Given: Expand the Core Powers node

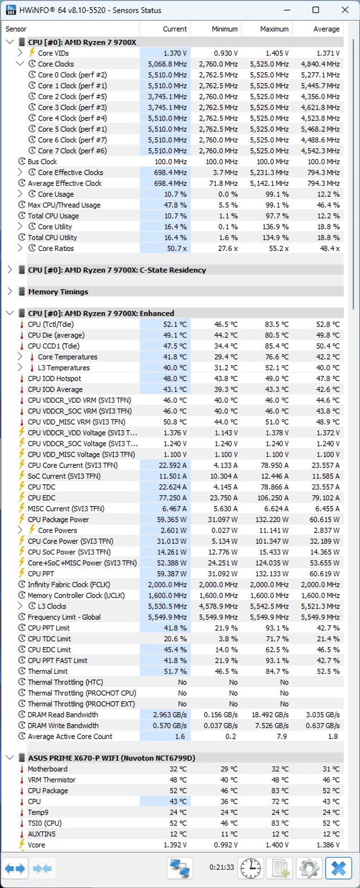Looking at the screenshot, I should point(20,530).
